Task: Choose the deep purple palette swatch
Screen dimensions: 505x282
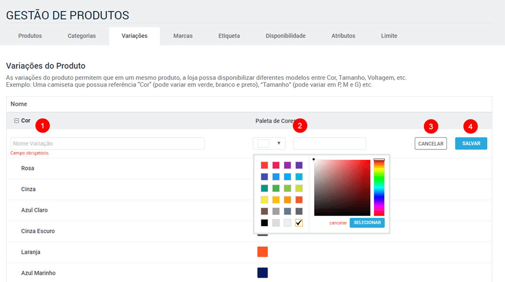Action: (x=299, y=165)
